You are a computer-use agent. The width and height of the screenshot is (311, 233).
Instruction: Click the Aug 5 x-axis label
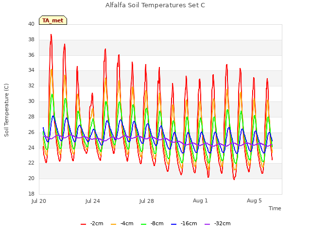(254, 200)
